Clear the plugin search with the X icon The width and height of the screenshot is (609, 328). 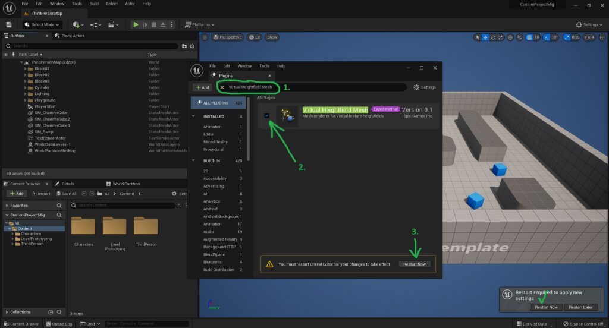222,87
